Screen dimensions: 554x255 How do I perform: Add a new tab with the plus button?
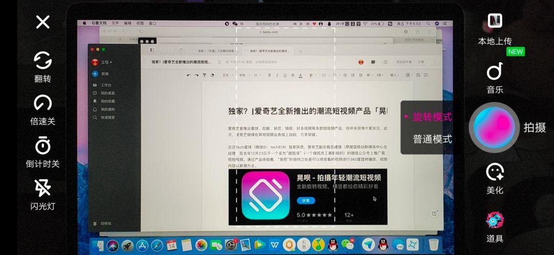click(301, 51)
